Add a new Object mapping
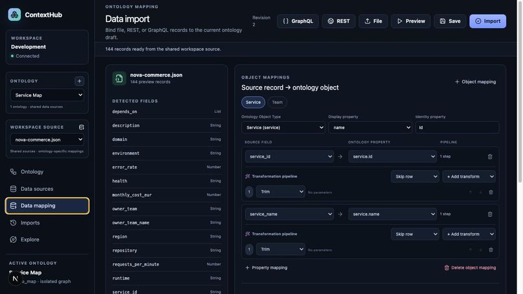Screen dimensions: 523x294 click(x=475, y=82)
